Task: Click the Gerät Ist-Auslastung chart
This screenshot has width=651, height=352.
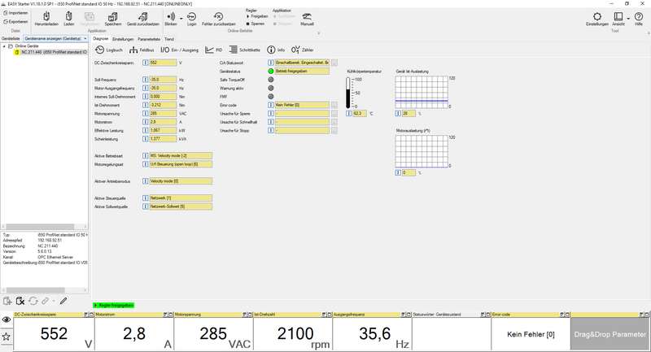Action: point(422,92)
